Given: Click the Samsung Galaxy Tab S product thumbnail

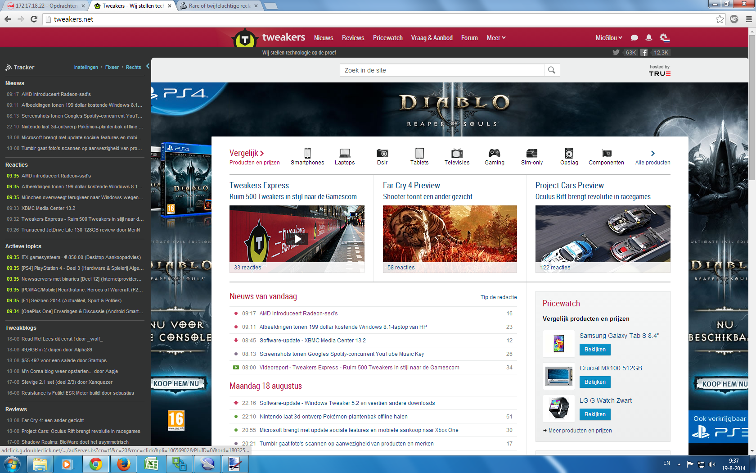Looking at the screenshot, I should click(558, 344).
